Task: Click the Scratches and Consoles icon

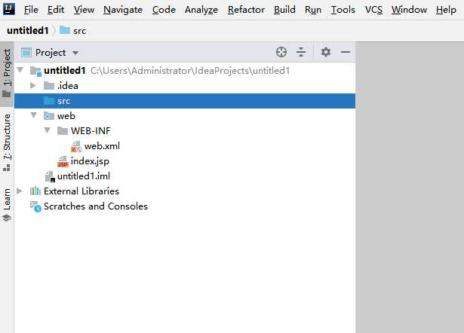Action: (x=35, y=206)
